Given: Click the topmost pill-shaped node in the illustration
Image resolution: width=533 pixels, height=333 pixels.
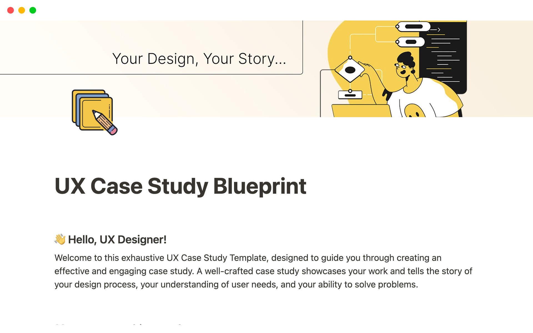Looking at the screenshot, I should tap(413, 27).
